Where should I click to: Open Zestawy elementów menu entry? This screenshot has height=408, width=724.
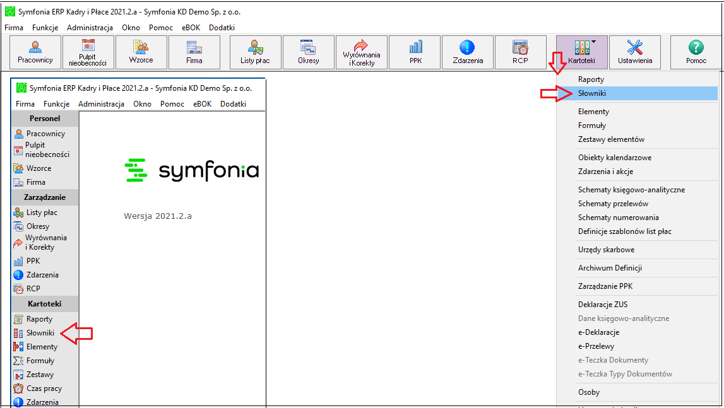tap(638, 139)
